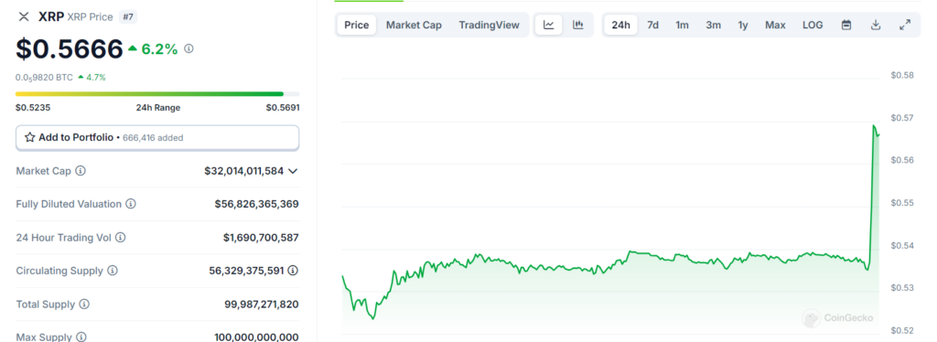Click the $0.5235 range low value
The width and height of the screenshot is (937, 342).
[x=32, y=107]
